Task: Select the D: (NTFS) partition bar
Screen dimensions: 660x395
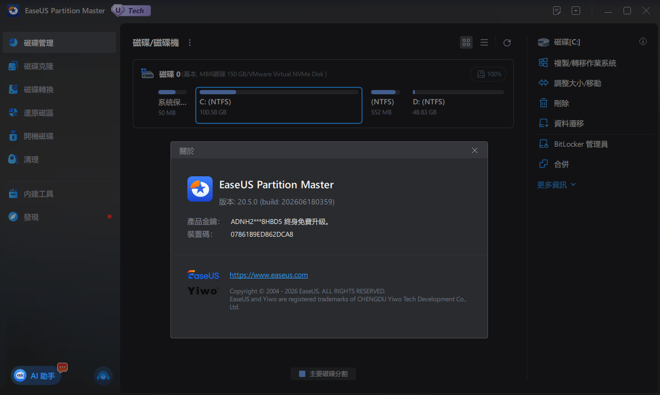Action: pyautogui.click(x=458, y=103)
